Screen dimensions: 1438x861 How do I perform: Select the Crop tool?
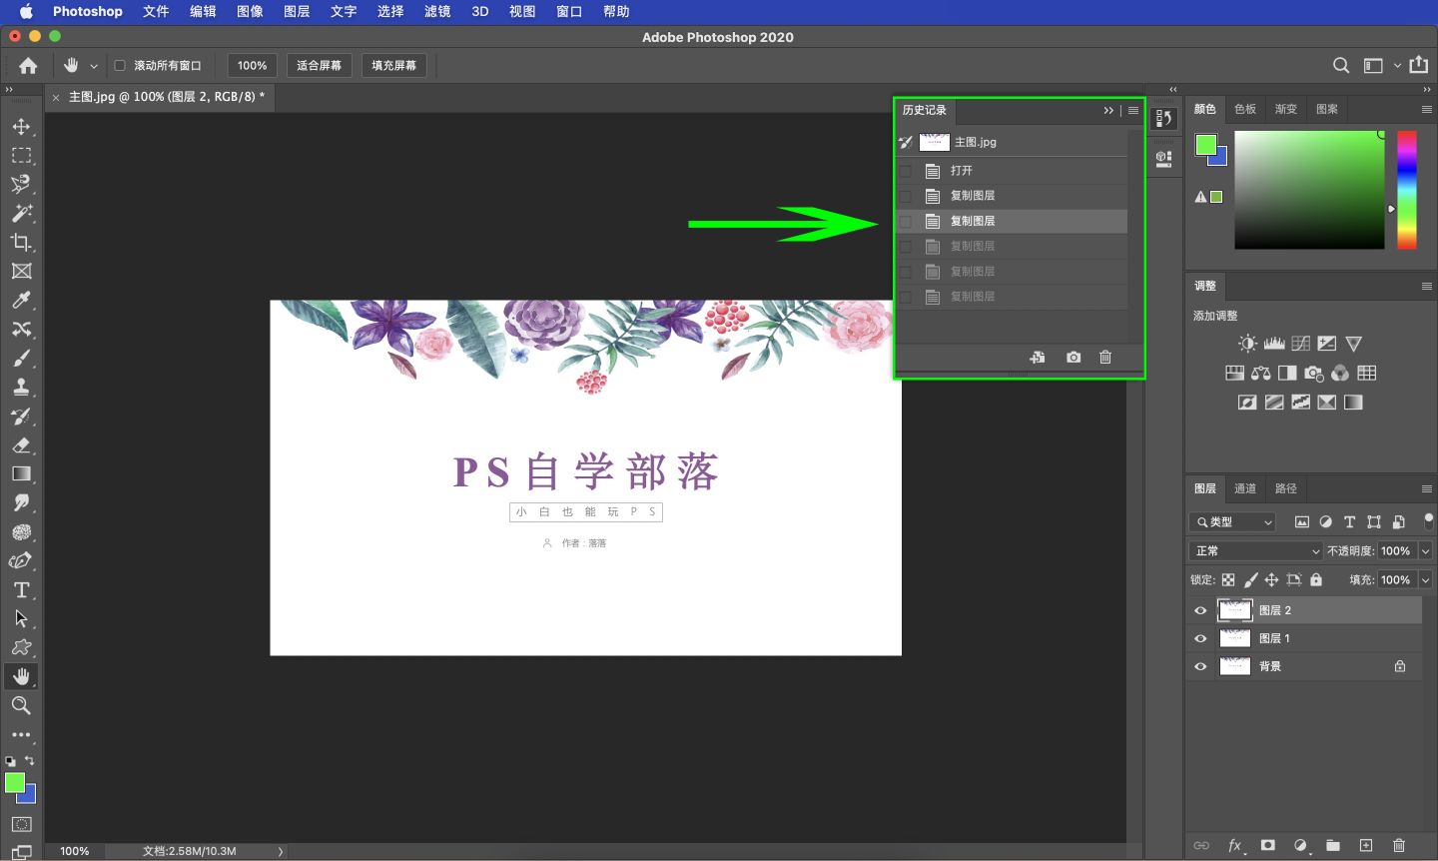[x=22, y=242]
